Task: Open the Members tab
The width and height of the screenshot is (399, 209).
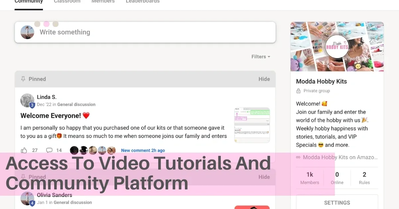Action: click(103, 2)
